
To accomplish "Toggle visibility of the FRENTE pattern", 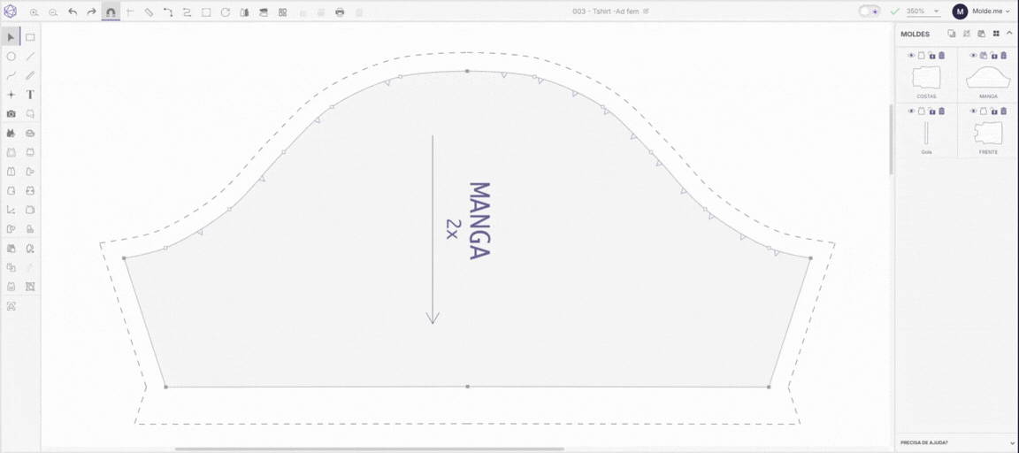I will pos(974,111).
